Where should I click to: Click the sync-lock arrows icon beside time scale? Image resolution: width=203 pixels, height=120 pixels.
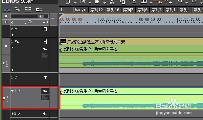pos(54,19)
